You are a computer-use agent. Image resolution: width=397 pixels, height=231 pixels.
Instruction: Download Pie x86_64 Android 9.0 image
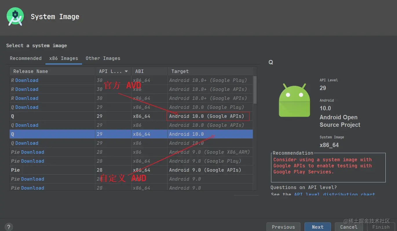(x=32, y=188)
